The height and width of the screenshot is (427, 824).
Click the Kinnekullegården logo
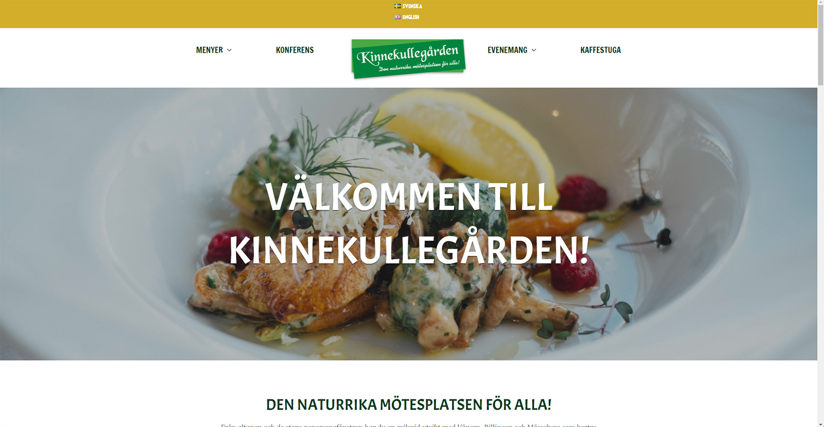pos(408,59)
